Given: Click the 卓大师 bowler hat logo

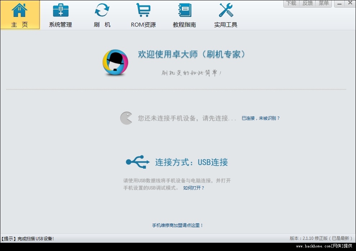Looking at the screenshot, I should coord(115,63).
